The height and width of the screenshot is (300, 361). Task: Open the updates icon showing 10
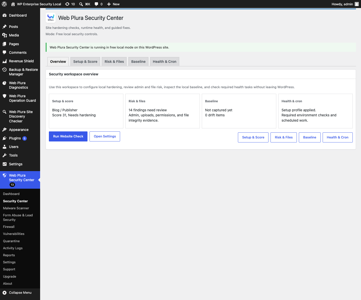[x=67, y=4]
